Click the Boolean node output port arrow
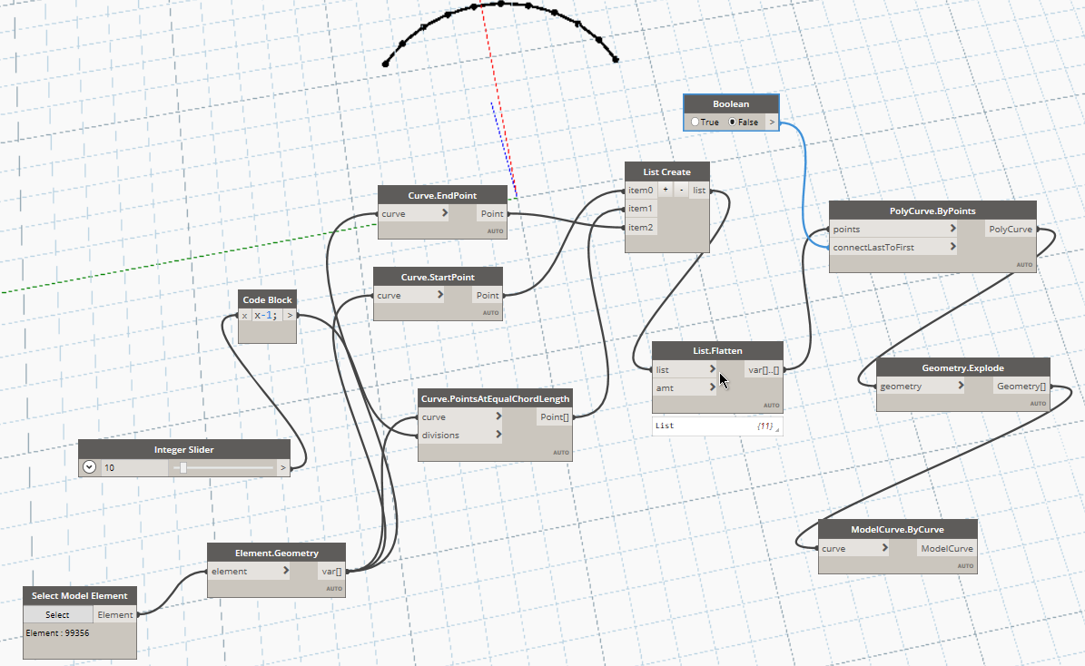Viewport: 1085px width, 666px height. point(772,122)
